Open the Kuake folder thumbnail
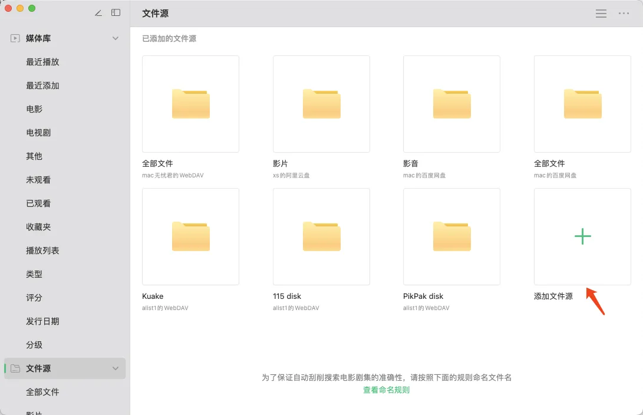Screen dimensions: 643x415 click(x=190, y=236)
